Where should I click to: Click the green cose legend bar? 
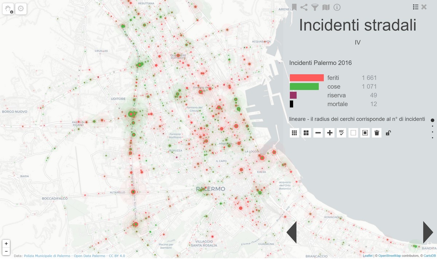click(304, 86)
